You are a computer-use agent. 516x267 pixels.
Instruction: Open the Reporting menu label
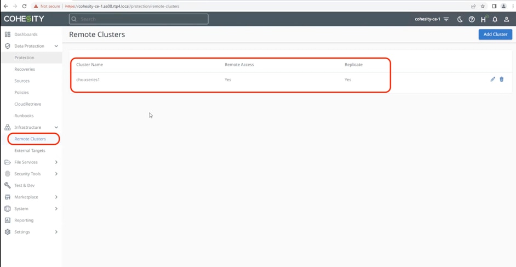[x=24, y=220]
